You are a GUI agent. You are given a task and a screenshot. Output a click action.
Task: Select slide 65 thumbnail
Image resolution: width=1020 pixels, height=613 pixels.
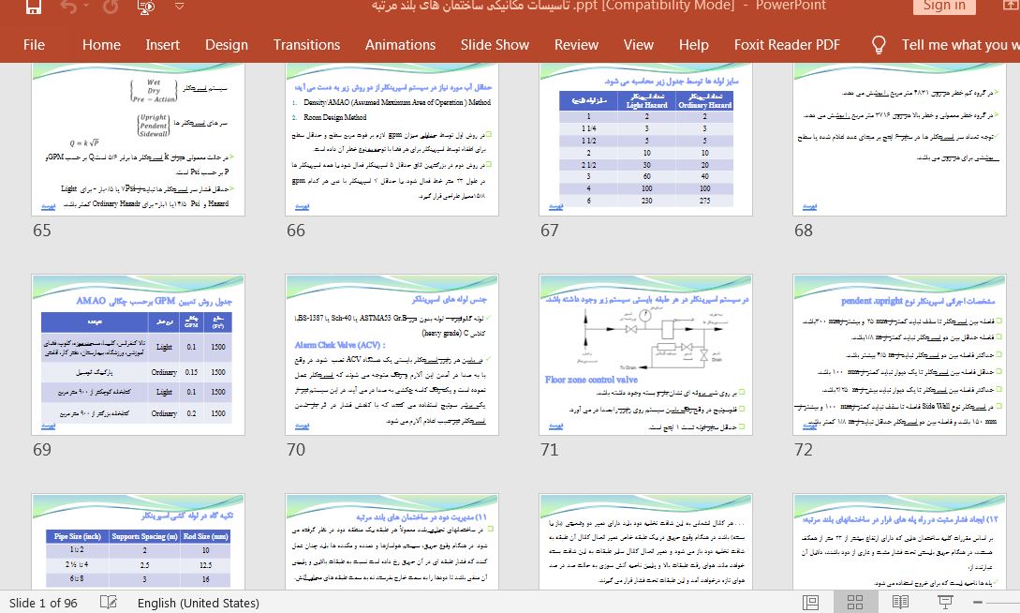coord(138,140)
